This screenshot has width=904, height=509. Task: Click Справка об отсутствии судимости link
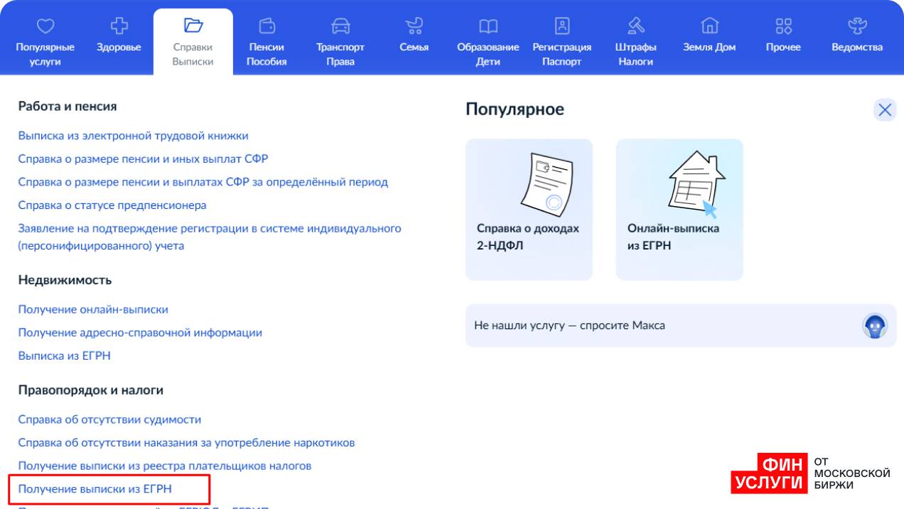109,419
